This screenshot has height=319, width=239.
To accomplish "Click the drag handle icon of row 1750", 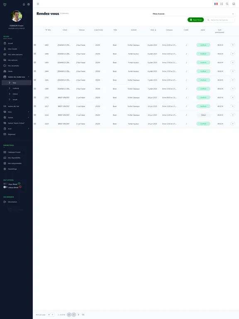I will pos(35,98).
